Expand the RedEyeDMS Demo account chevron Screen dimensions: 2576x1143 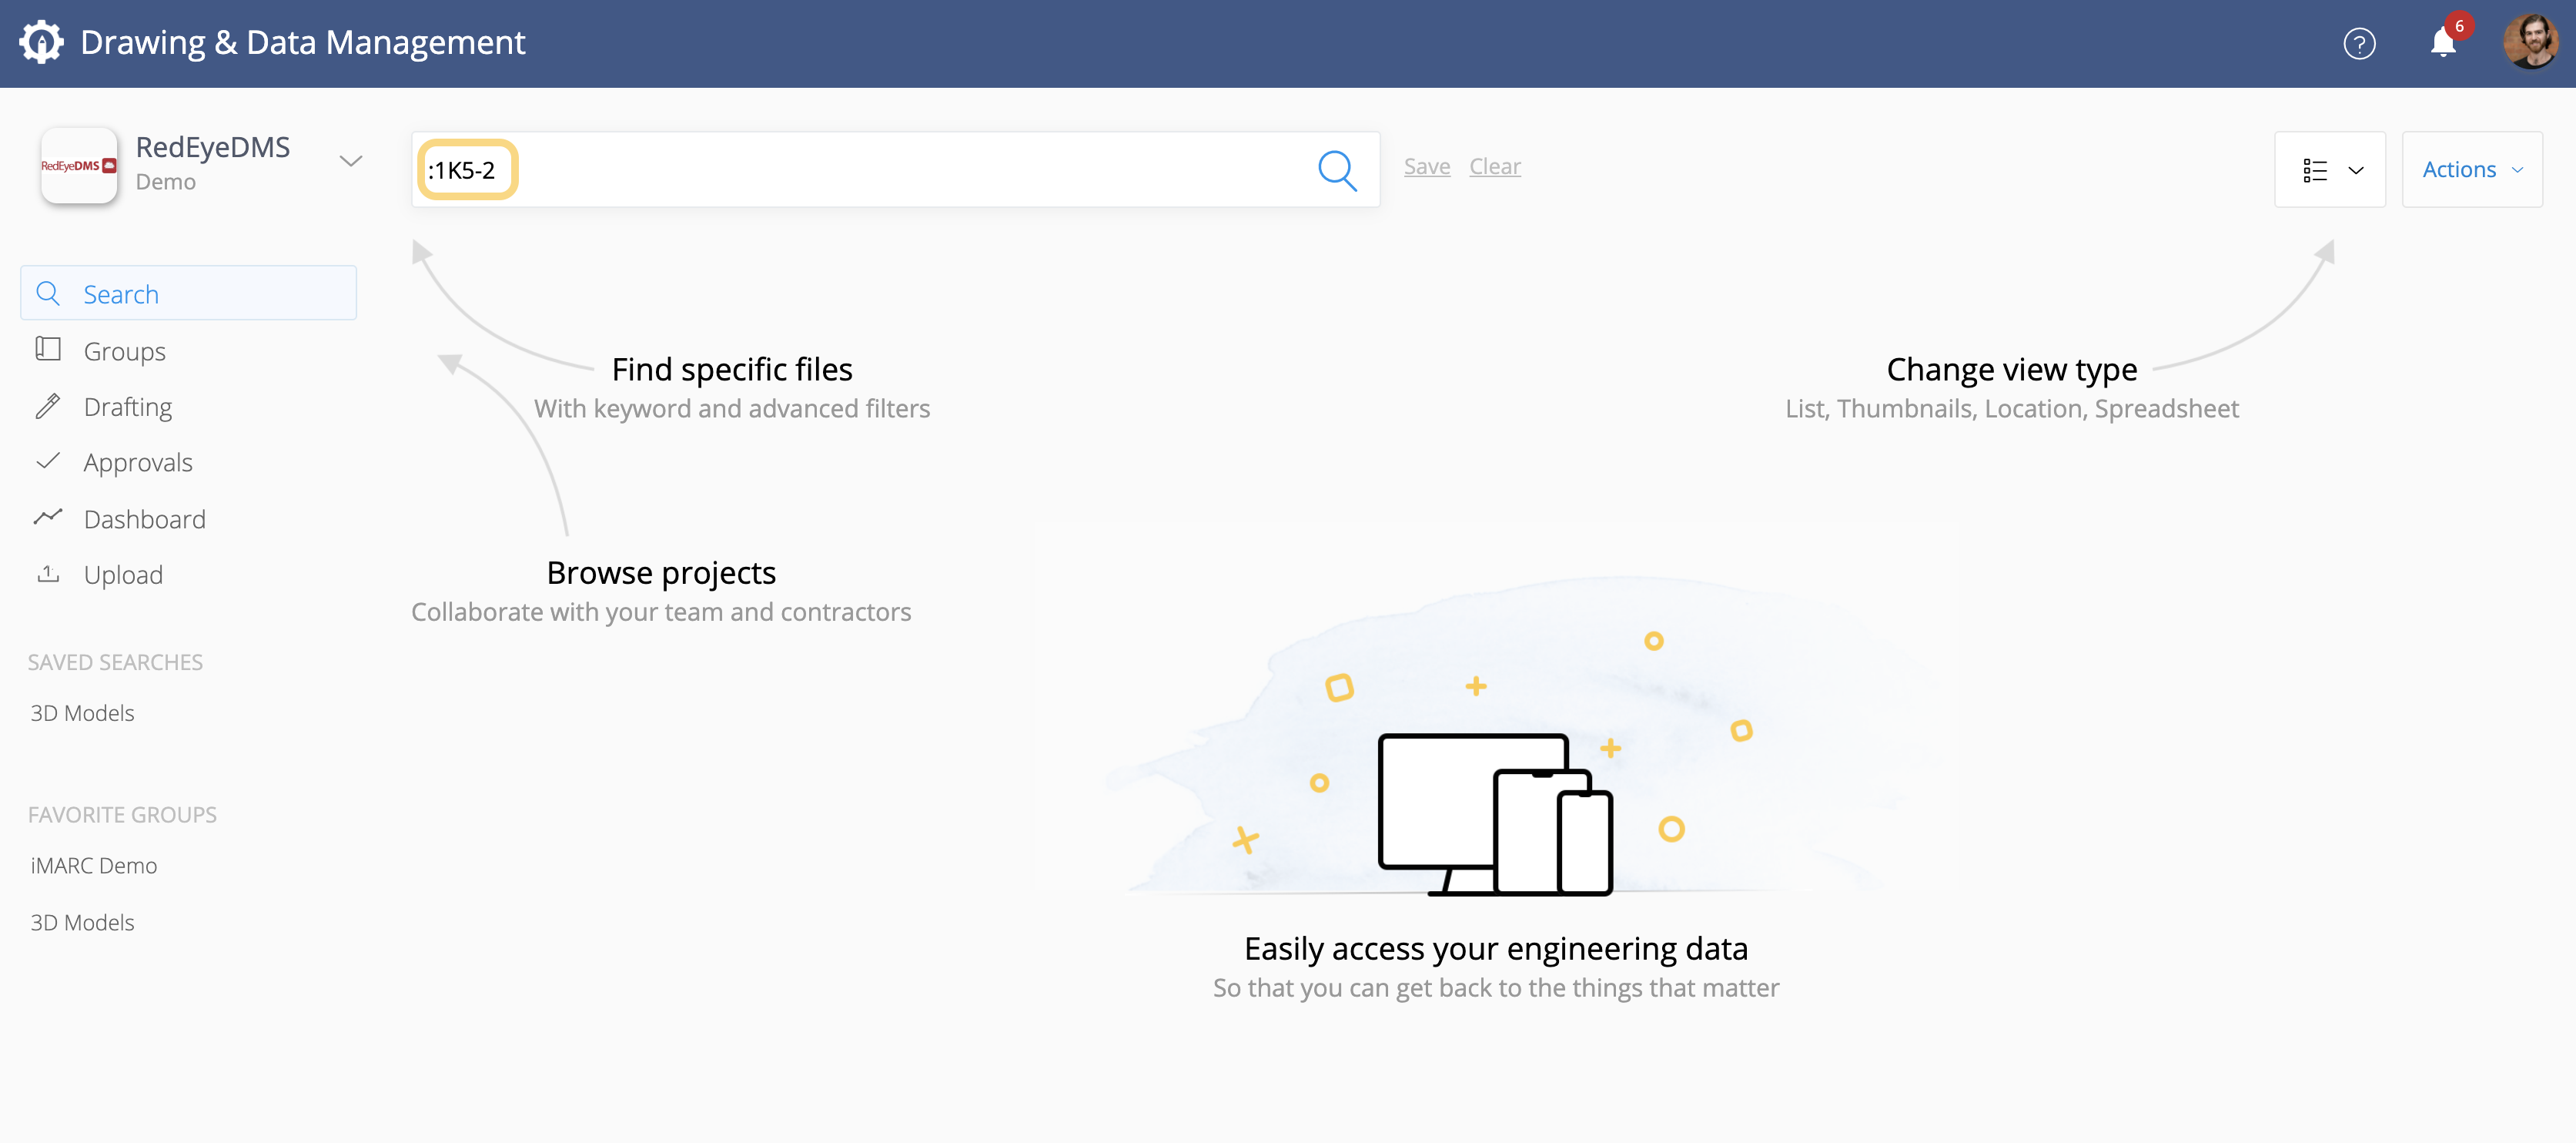click(x=350, y=161)
